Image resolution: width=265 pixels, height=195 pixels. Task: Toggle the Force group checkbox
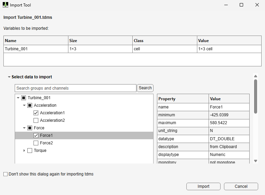(30, 128)
